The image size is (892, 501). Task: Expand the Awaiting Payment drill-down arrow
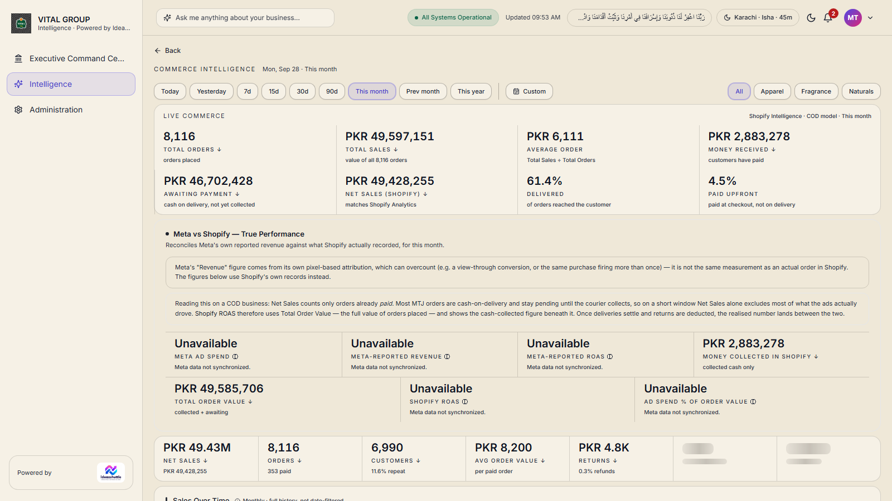[x=237, y=194]
